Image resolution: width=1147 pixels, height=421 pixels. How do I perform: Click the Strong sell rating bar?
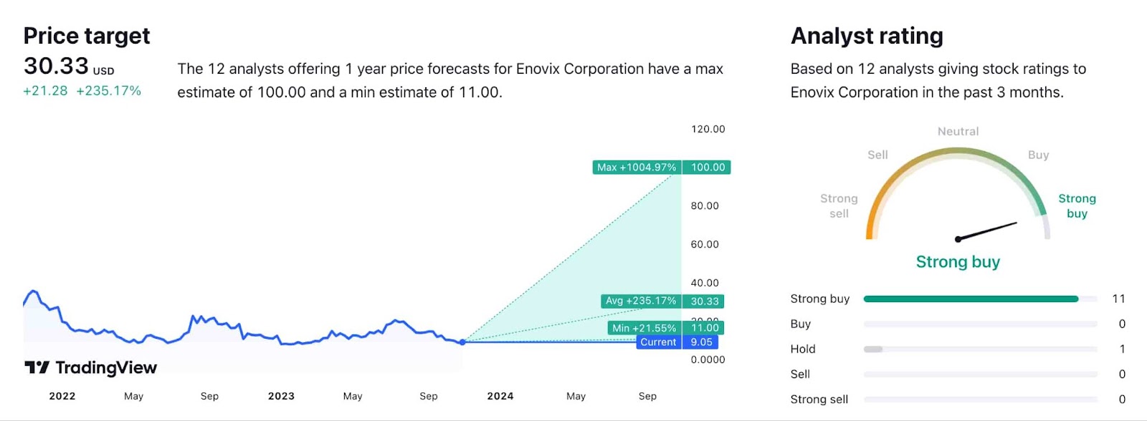click(980, 400)
